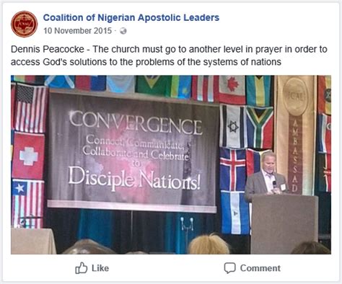This screenshot has width=342, height=284.
Task: Click the South African flag in photo
Action: pos(260,128)
